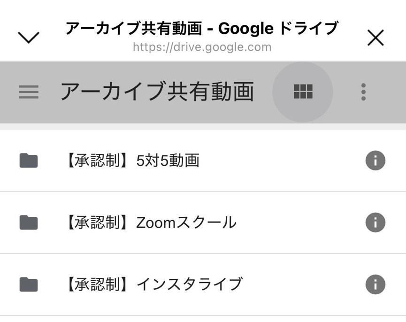The height and width of the screenshot is (322, 406).
Task: Open the hamburger navigation menu
Action: coord(29,92)
